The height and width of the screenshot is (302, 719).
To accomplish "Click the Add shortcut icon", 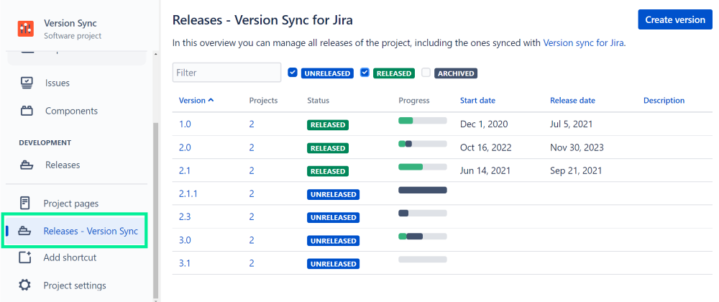I will tap(25, 257).
